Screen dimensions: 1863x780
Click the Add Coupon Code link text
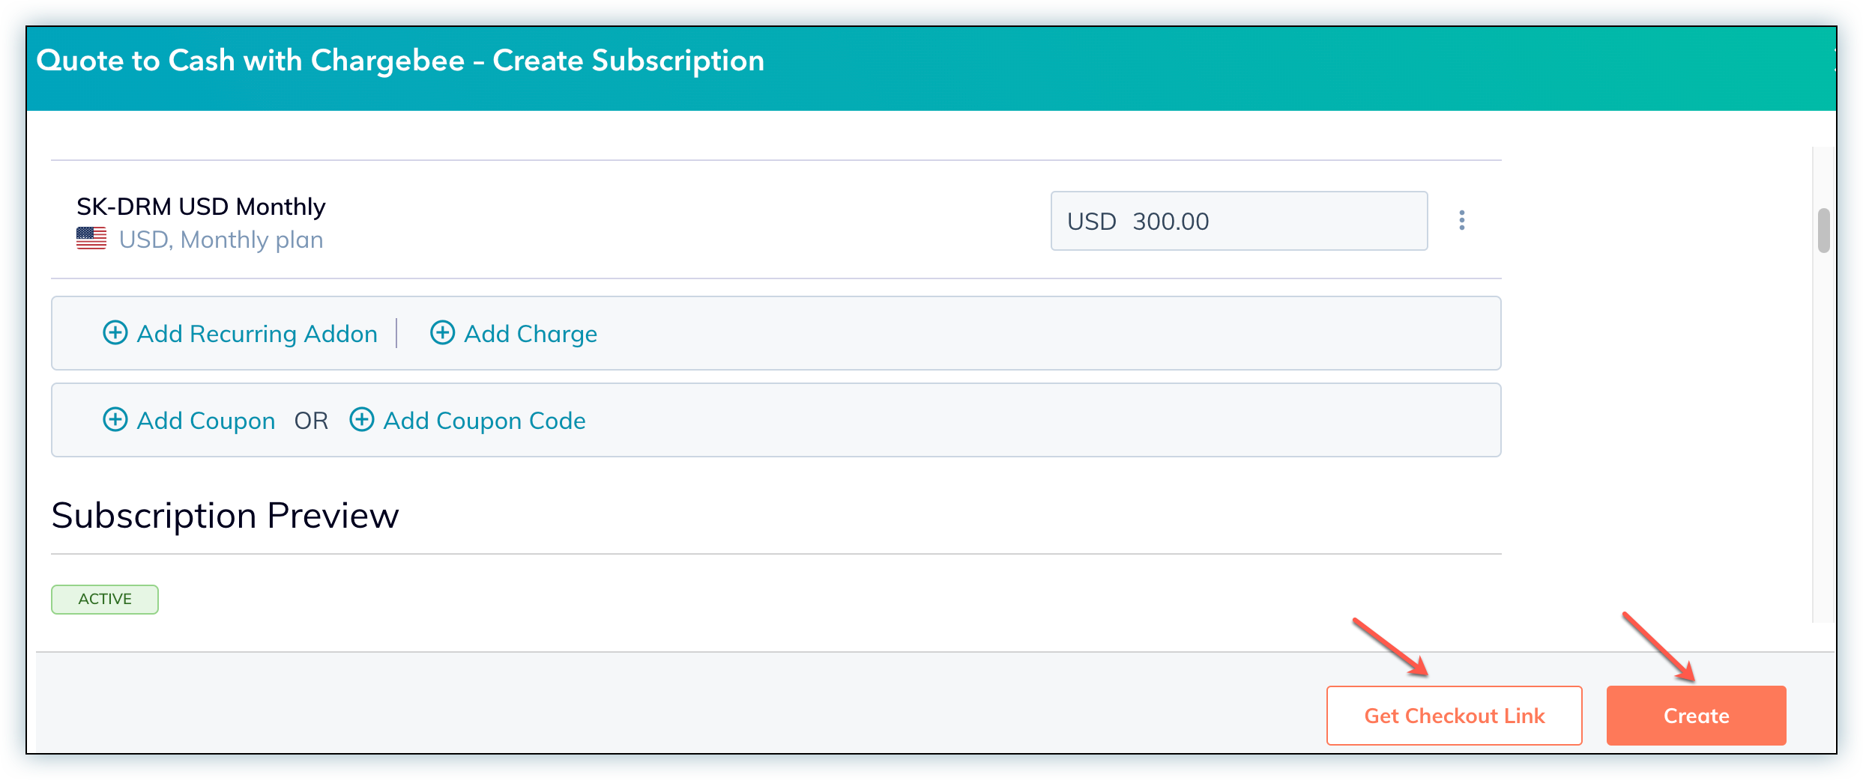coord(484,421)
